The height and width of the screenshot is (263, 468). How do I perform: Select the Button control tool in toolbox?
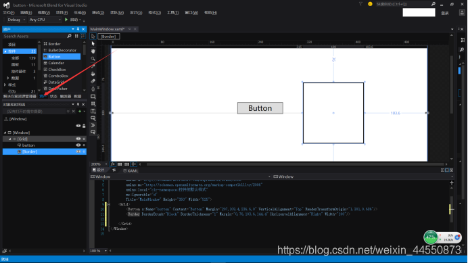93,118
